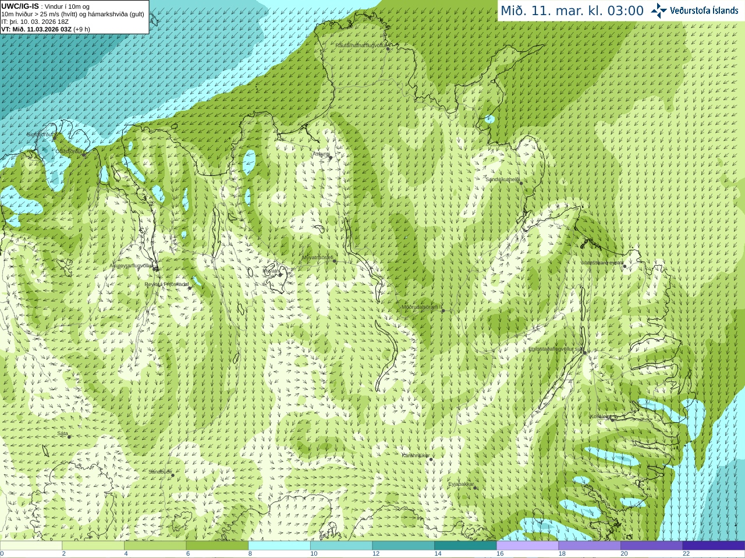The height and width of the screenshot is (558, 745).
Task: Select the Mývatnsöræfi station dot
Action: point(334,261)
